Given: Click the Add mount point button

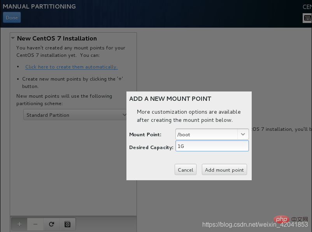Looking at the screenshot, I should click(x=224, y=170).
